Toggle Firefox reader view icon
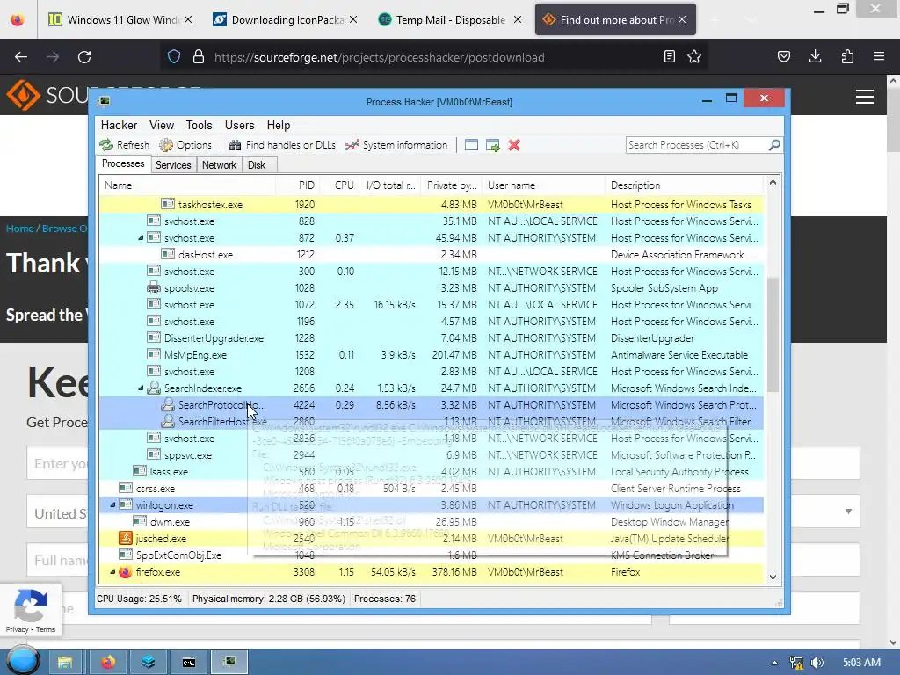Image resolution: width=900 pixels, height=675 pixels. click(x=669, y=56)
